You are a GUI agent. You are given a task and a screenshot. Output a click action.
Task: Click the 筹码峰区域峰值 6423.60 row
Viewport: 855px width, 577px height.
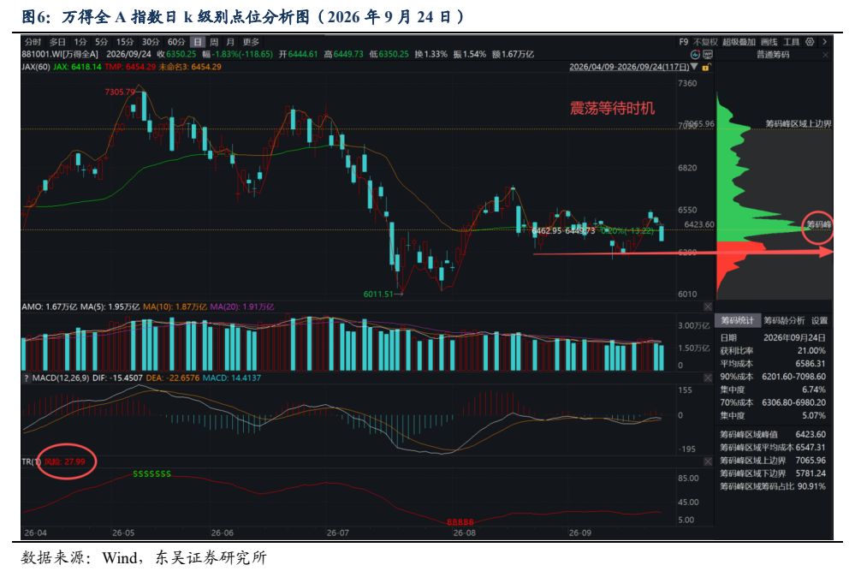click(x=773, y=435)
